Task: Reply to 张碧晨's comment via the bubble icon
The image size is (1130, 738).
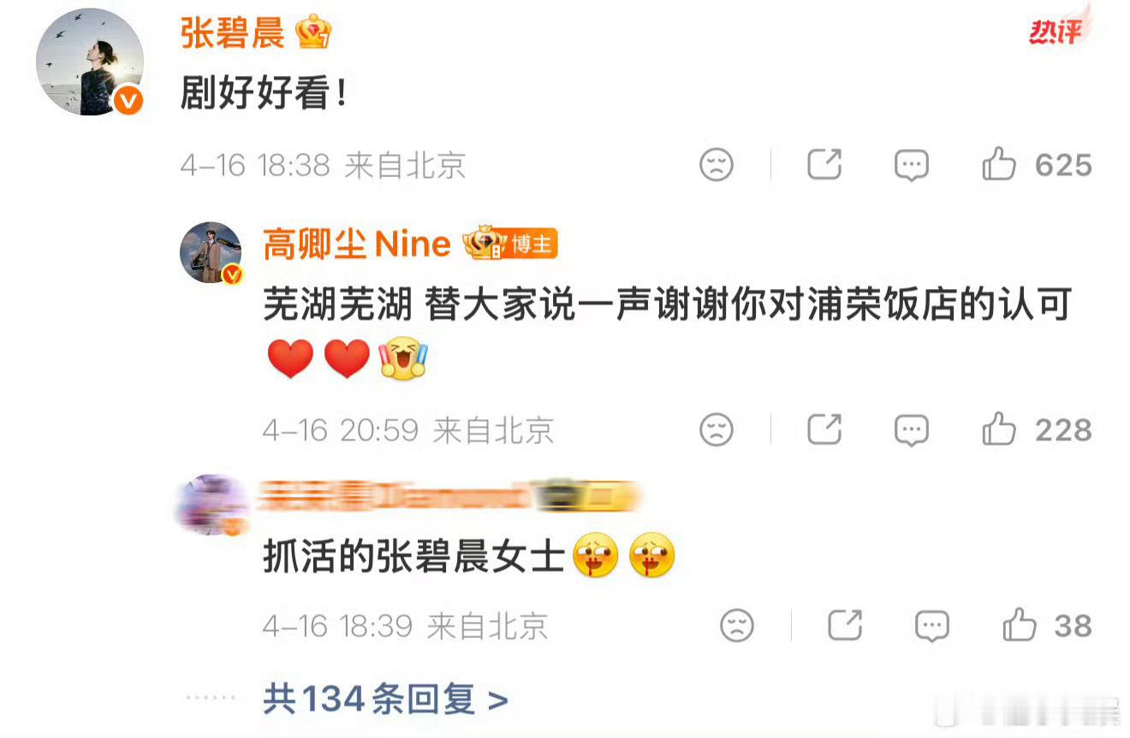Action: click(911, 165)
